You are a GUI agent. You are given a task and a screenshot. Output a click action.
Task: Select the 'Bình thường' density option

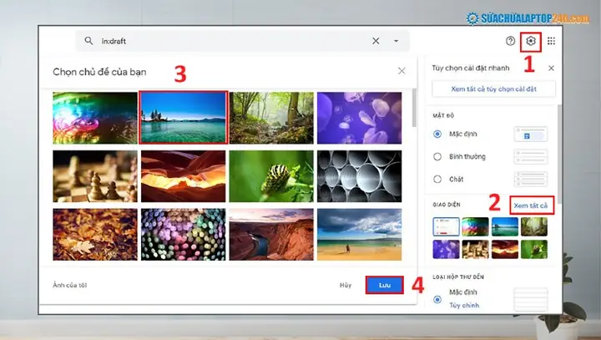pos(437,156)
